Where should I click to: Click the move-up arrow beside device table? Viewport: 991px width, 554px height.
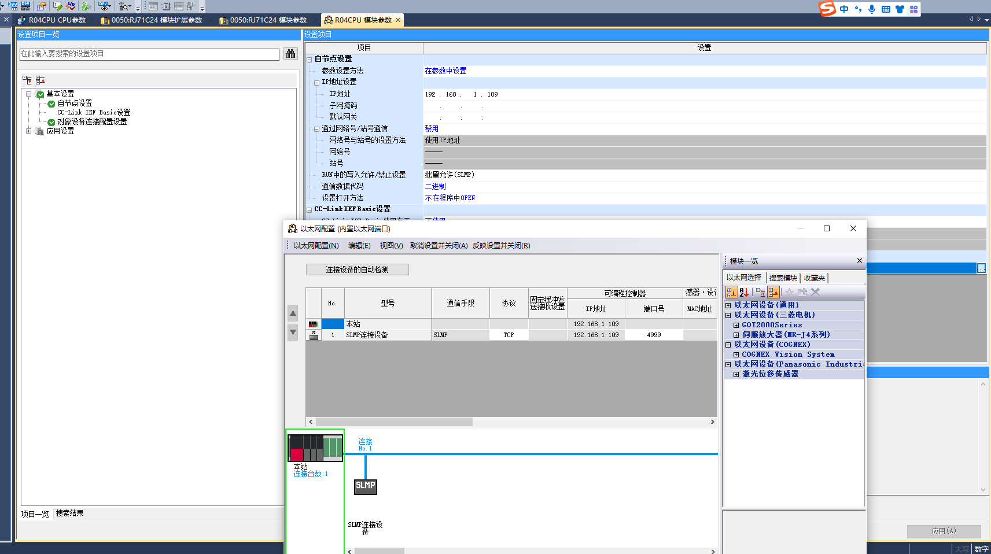click(x=293, y=313)
